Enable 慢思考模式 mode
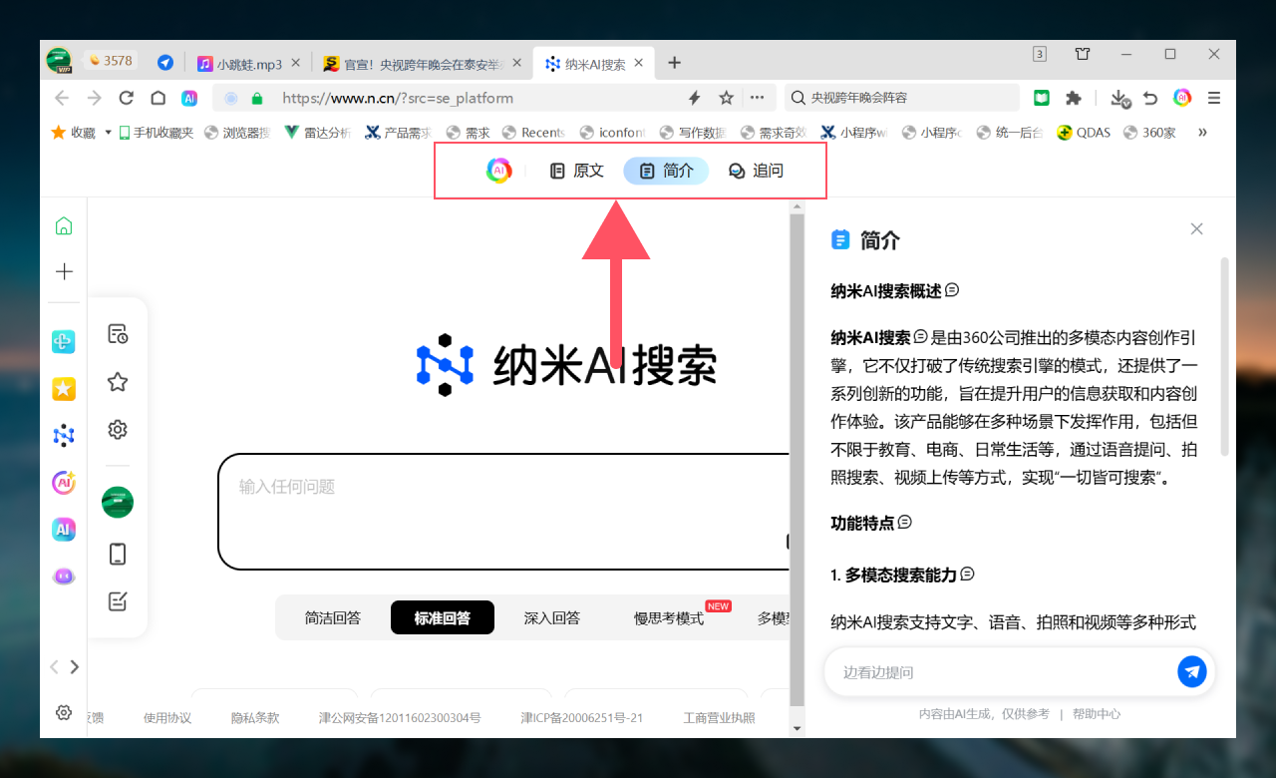Image resolution: width=1276 pixels, height=778 pixels. (x=669, y=618)
